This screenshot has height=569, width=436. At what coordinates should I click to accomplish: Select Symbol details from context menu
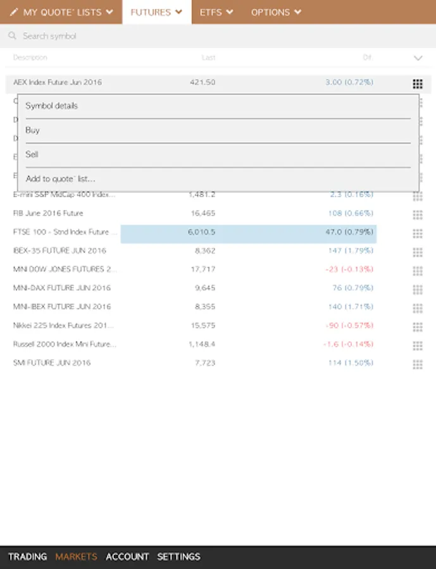point(52,106)
